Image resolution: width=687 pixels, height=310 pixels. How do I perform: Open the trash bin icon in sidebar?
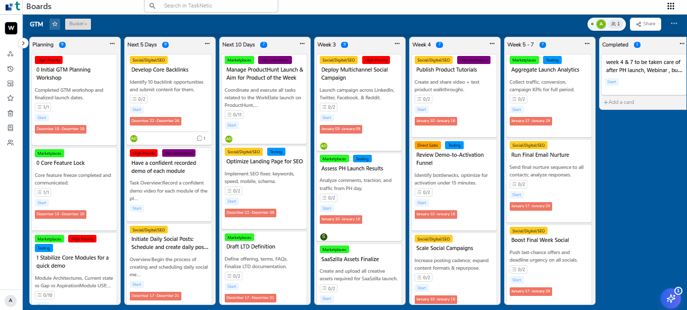coord(10,113)
